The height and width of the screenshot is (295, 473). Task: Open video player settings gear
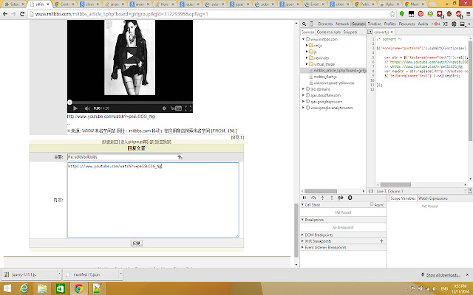(164, 108)
